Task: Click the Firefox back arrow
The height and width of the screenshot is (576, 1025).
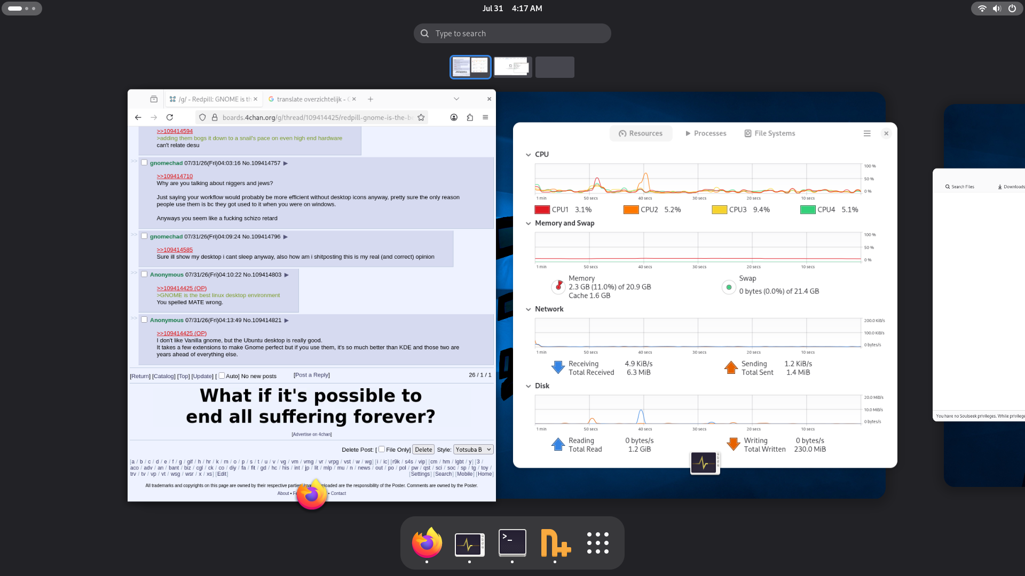Action: [138, 117]
